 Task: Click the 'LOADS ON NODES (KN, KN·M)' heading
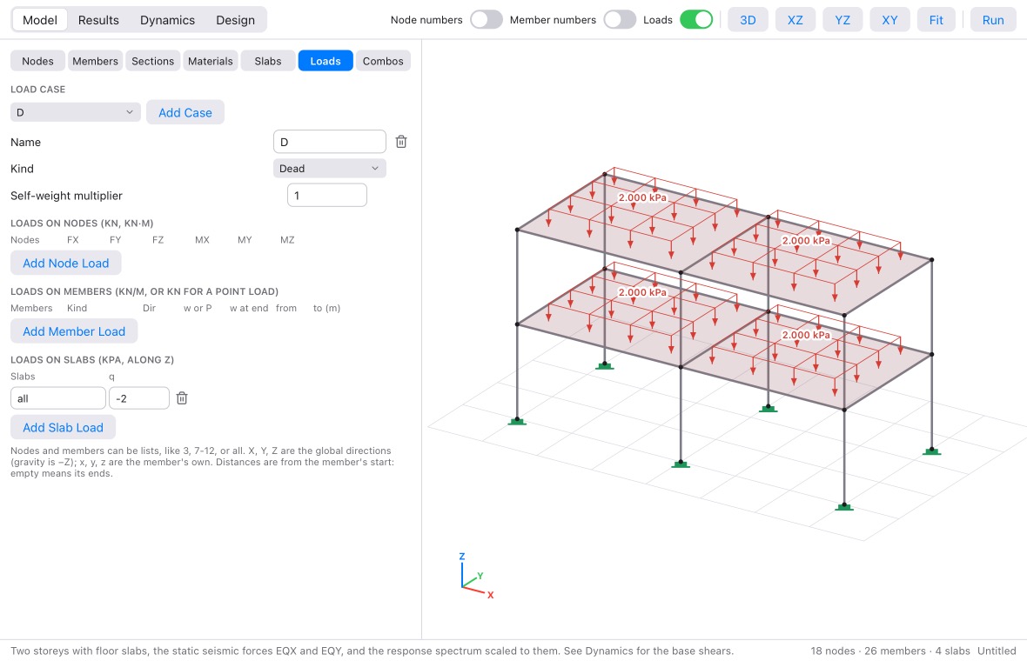click(82, 224)
